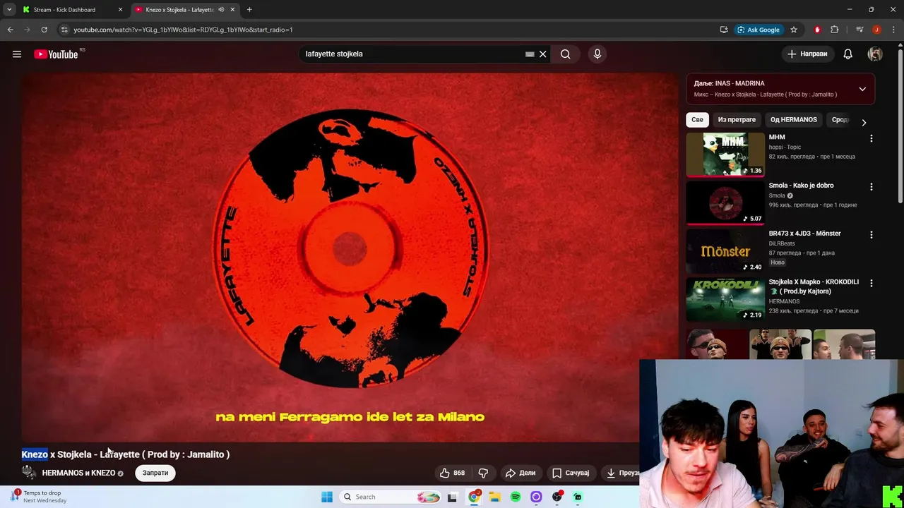Reload the page in Chrome

(x=44, y=30)
